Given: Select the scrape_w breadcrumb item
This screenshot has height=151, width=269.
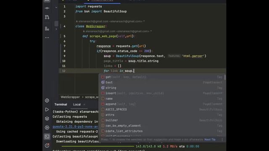Looking at the screenshot, I should (x=92, y=97).
